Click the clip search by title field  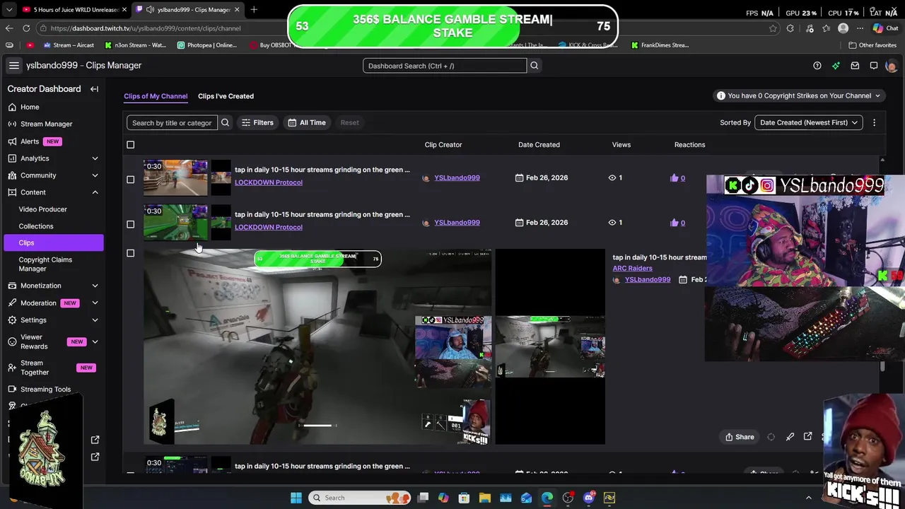click(x=172, y=122)
